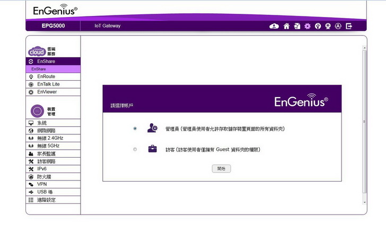Click the guest description text
This screenshot has height=231, width=386.
(x=213, y=149)
